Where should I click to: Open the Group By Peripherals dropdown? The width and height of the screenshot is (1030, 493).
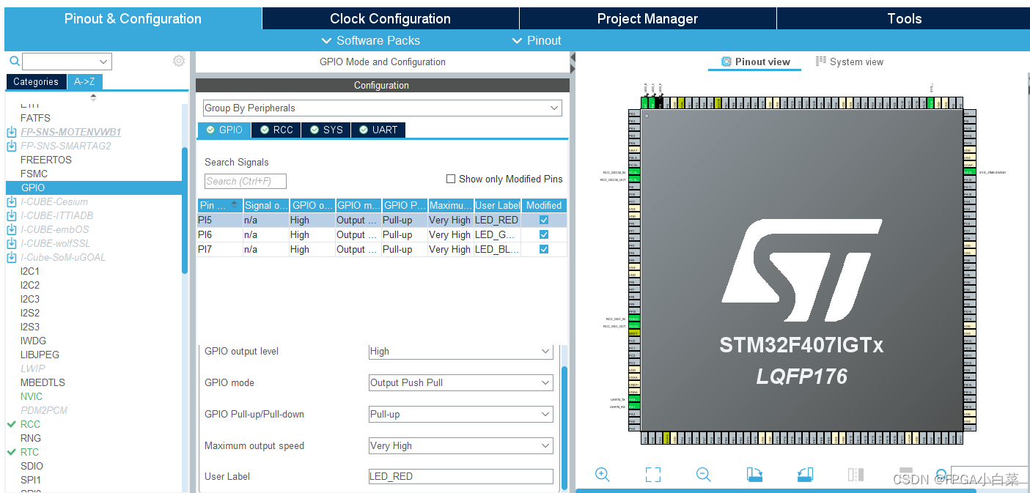pos(555,108)
